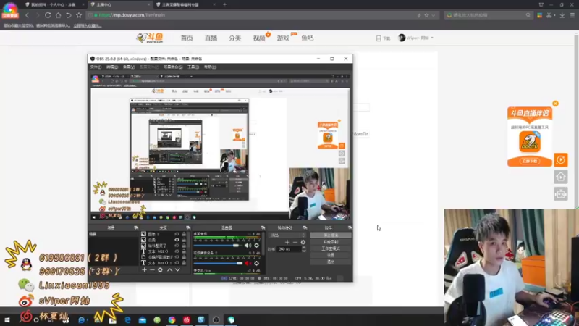Toggle visibility of the third image source
The height and width of the screenshot is (326, 579).
(x=177, y=246)
